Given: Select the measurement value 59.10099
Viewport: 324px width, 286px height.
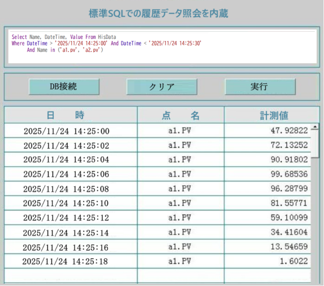Looking at the screenshot, I should coord(289,217).
